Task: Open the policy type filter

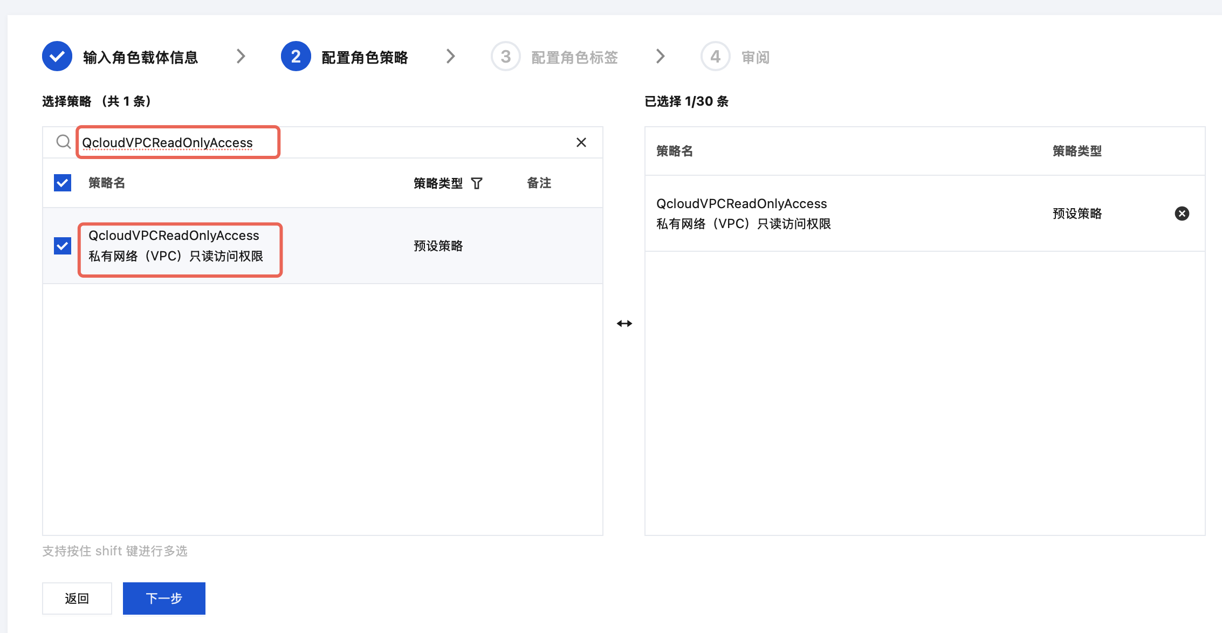Action: (x=477, y=183)
